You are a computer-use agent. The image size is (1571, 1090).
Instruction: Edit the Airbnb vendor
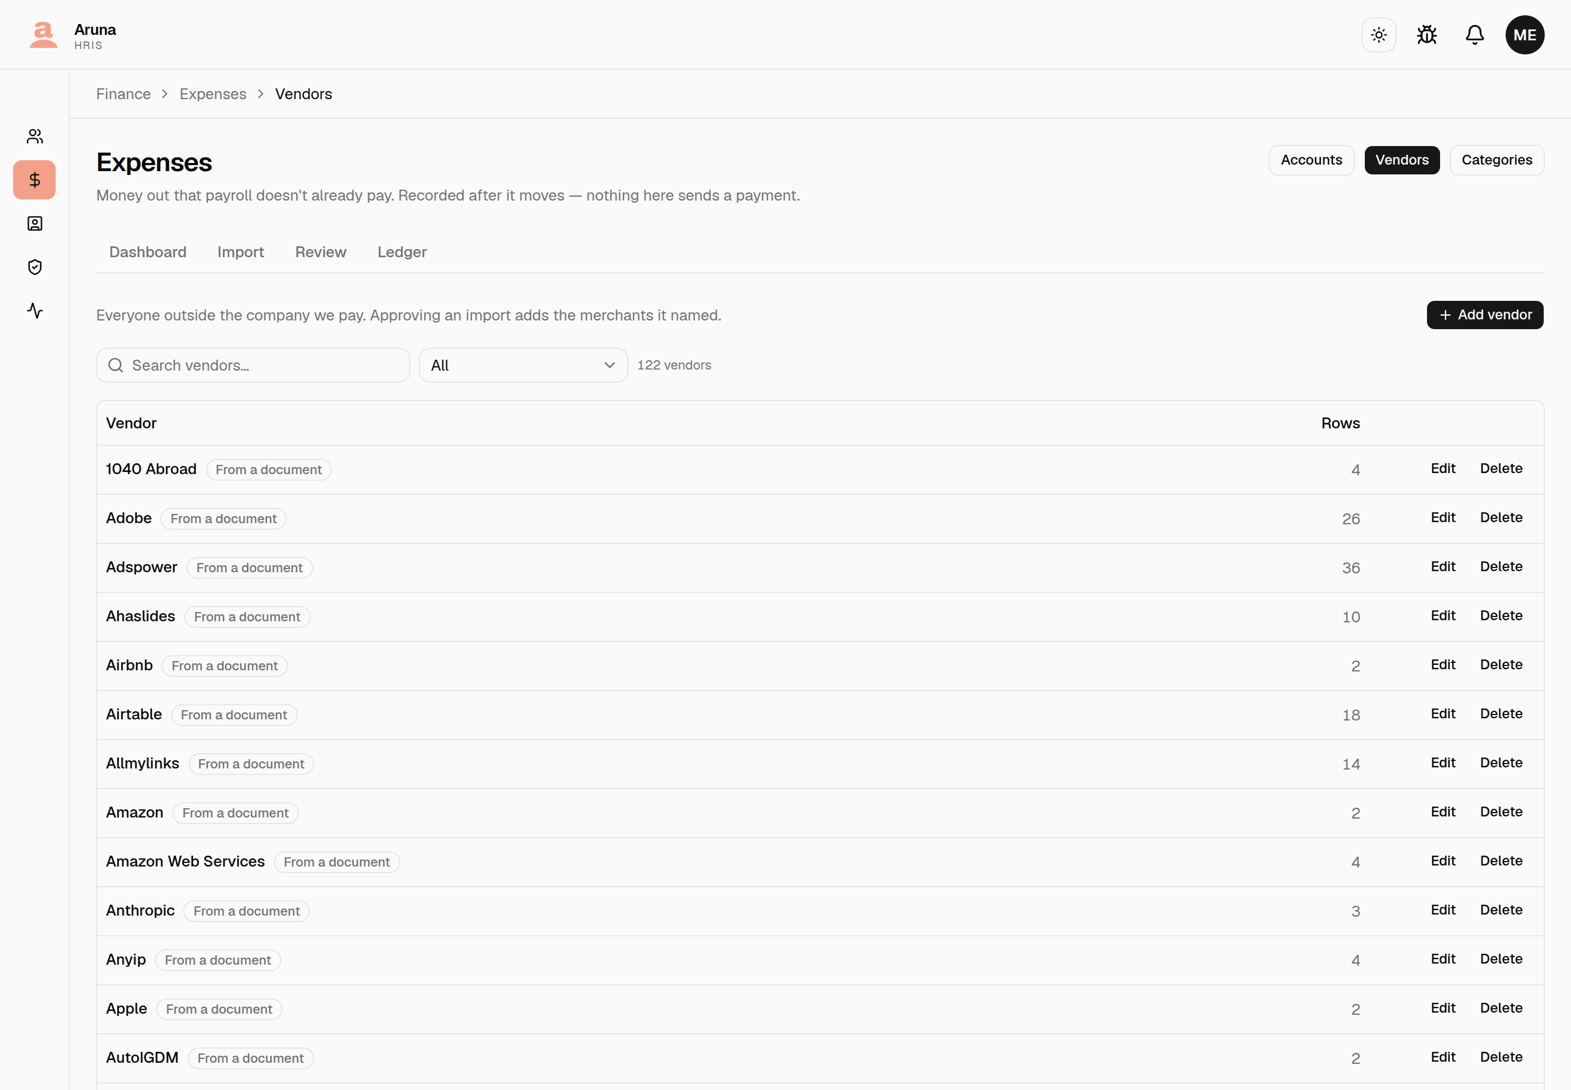1442,664
